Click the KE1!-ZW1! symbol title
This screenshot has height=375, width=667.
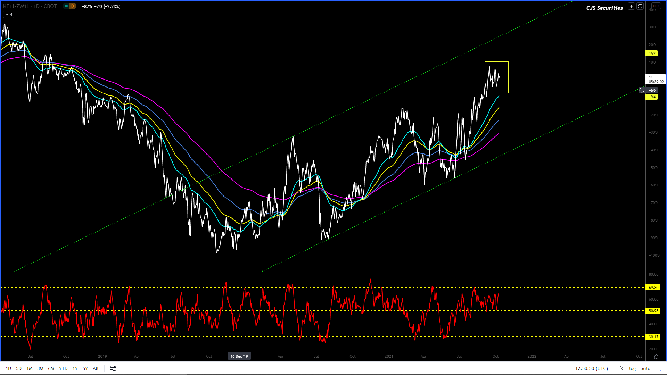tap(16, 6)
